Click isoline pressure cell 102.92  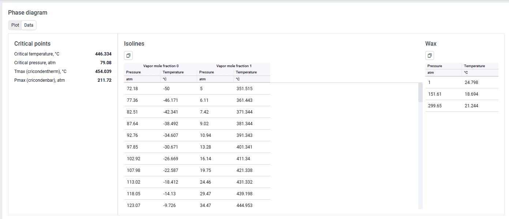(142, 159)
